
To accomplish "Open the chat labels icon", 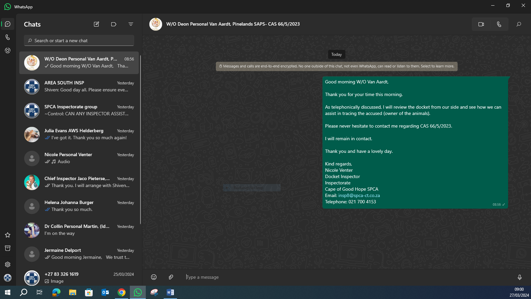I will (x=114, y=24).
